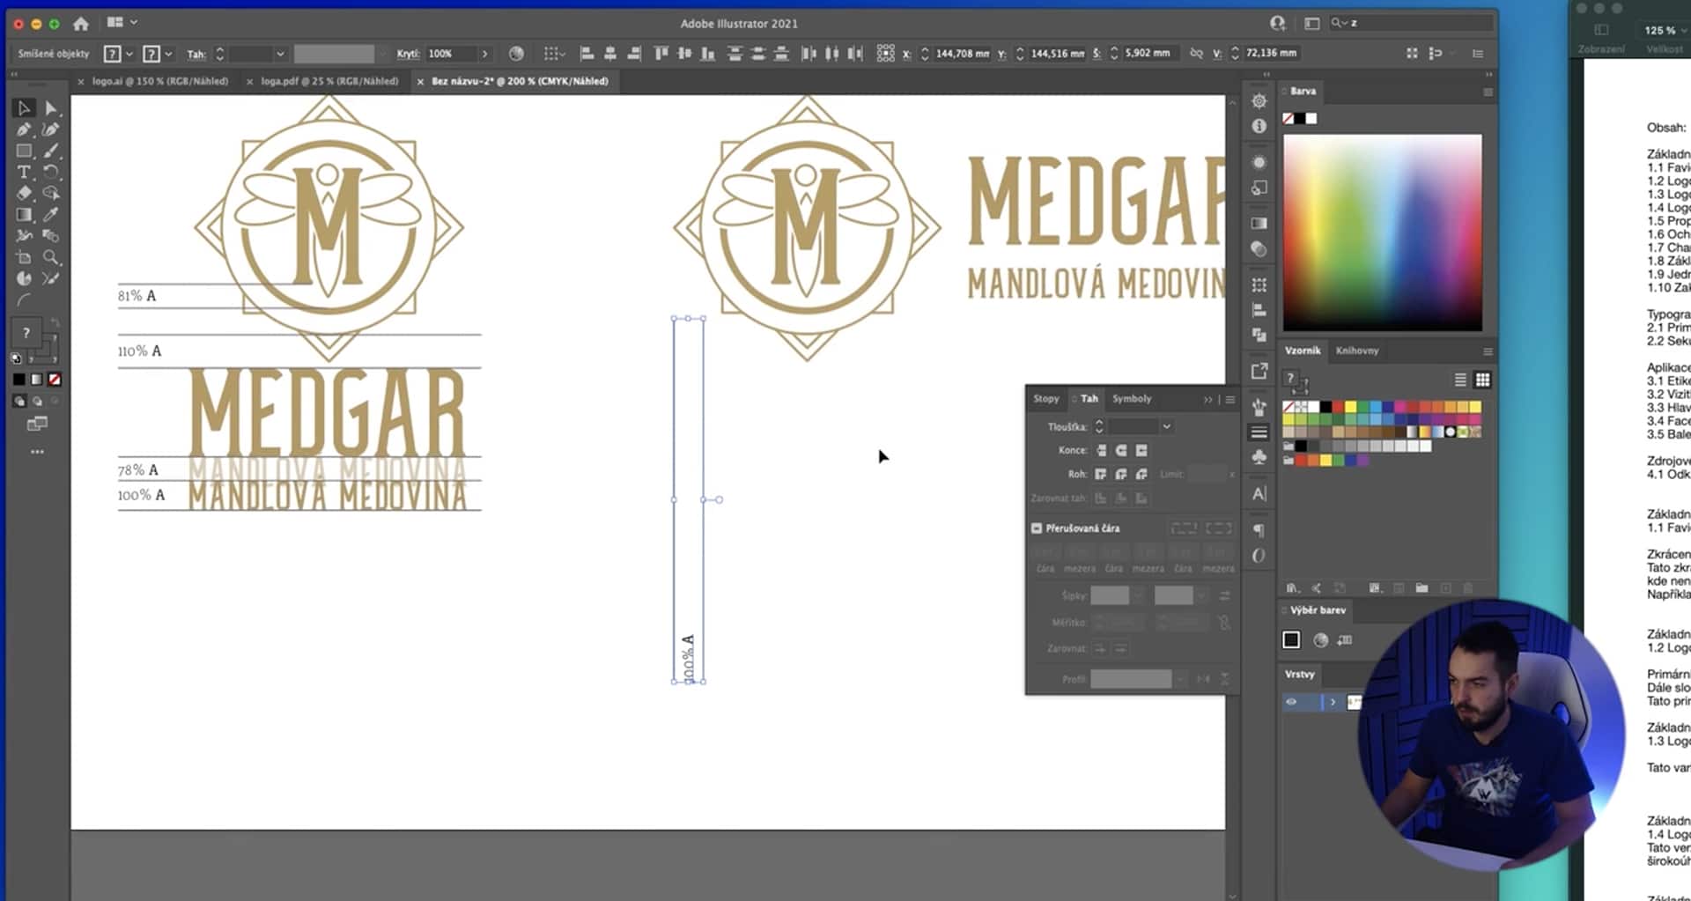Screen dimensions: 1691x901
Task: Open Edit Toolbar three-dots button
Action: point(37,452)
